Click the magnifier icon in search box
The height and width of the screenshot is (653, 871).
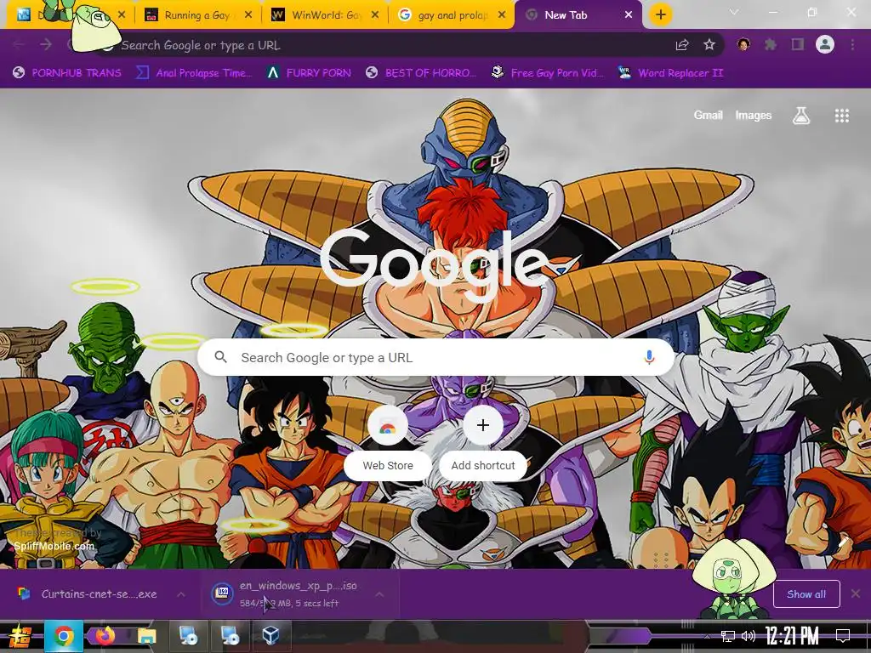220,357
